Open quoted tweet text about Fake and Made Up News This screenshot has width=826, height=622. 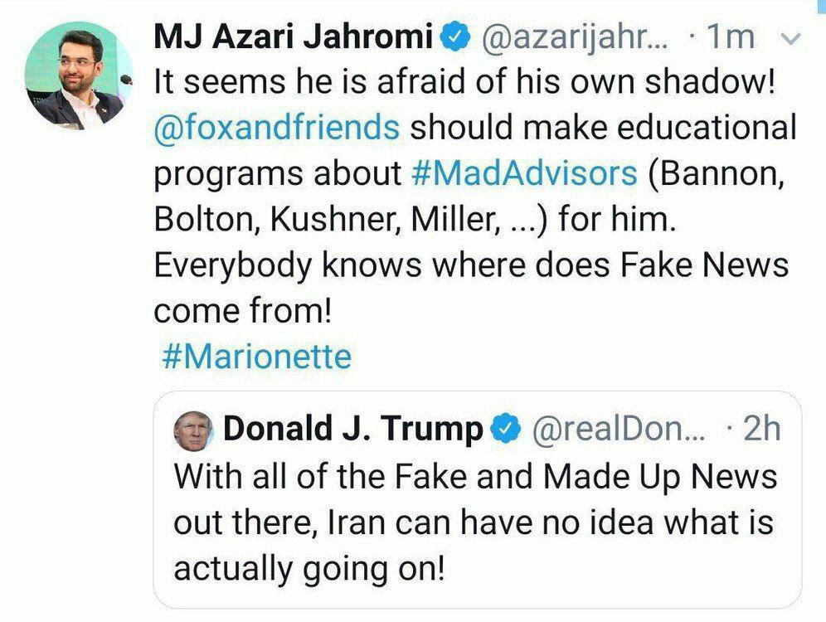pyautogui.click(x=475, y=522)
